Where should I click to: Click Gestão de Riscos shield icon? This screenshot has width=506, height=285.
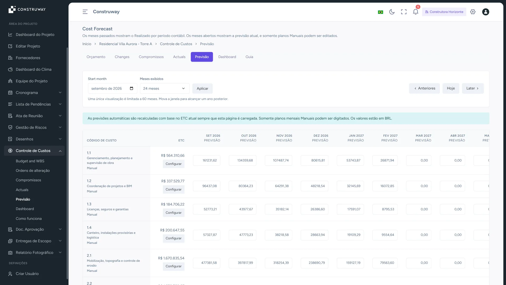click(x=10, y=127)
